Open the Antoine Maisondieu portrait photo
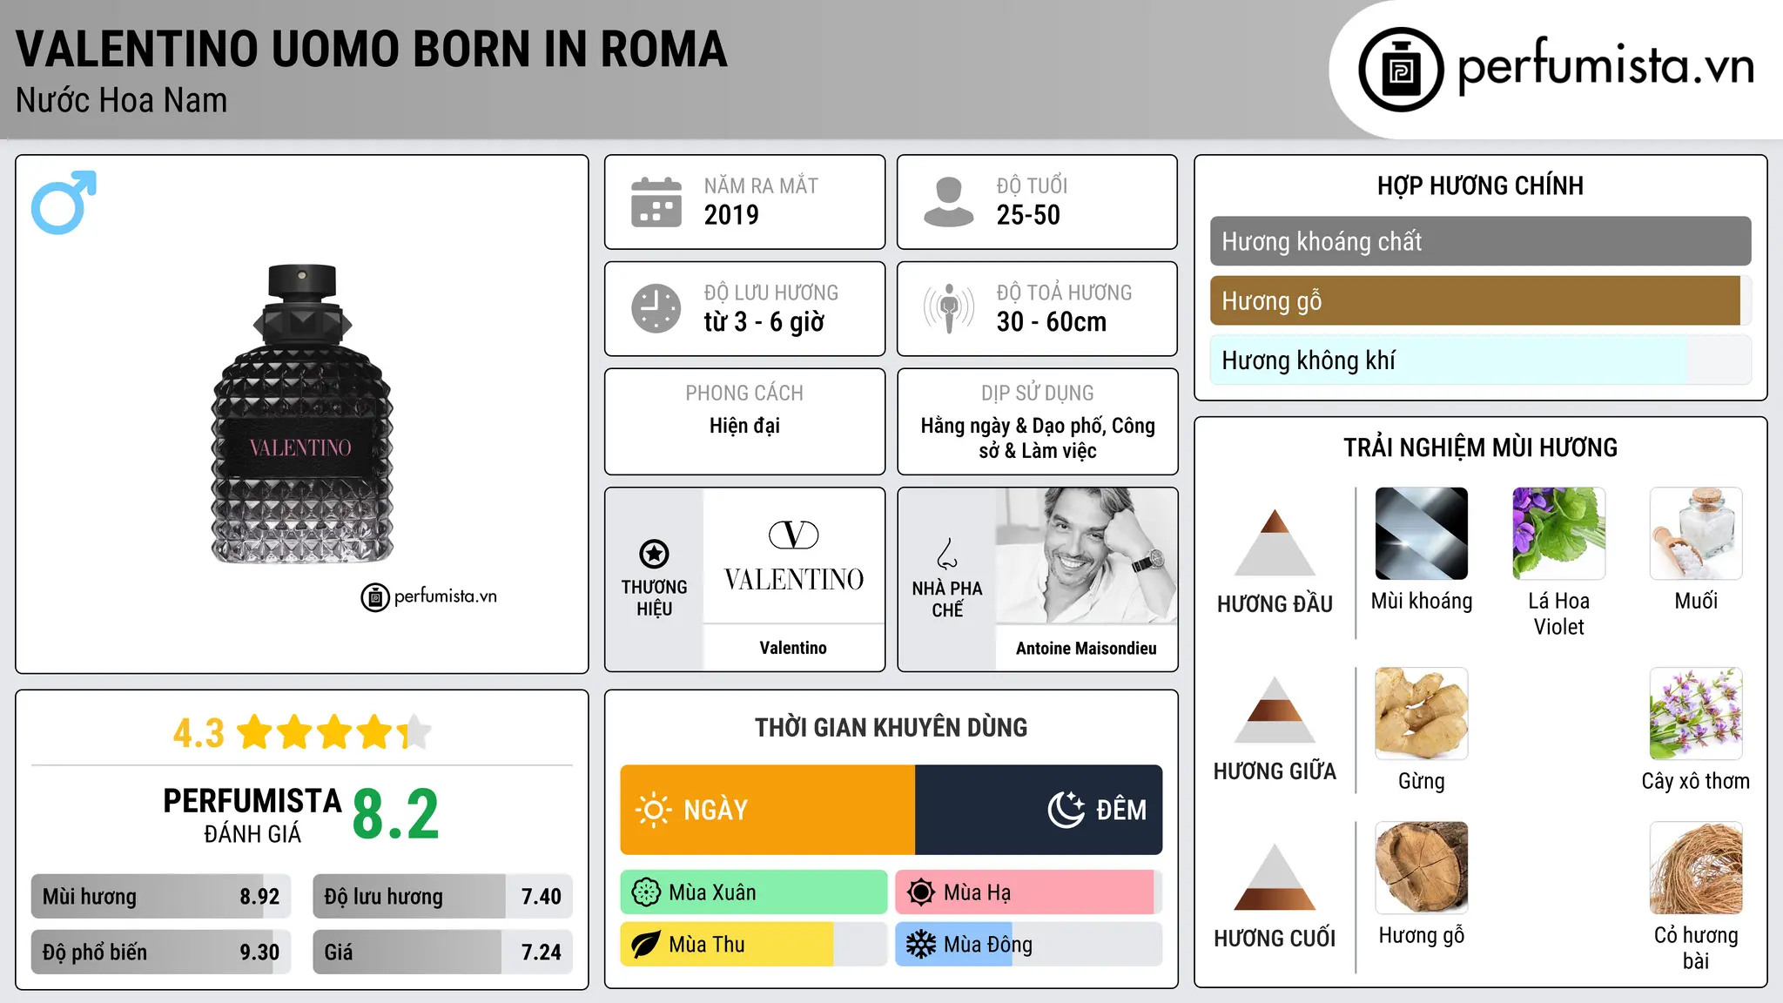The image size is (1783, 1003). click(x=1087, y=555)
